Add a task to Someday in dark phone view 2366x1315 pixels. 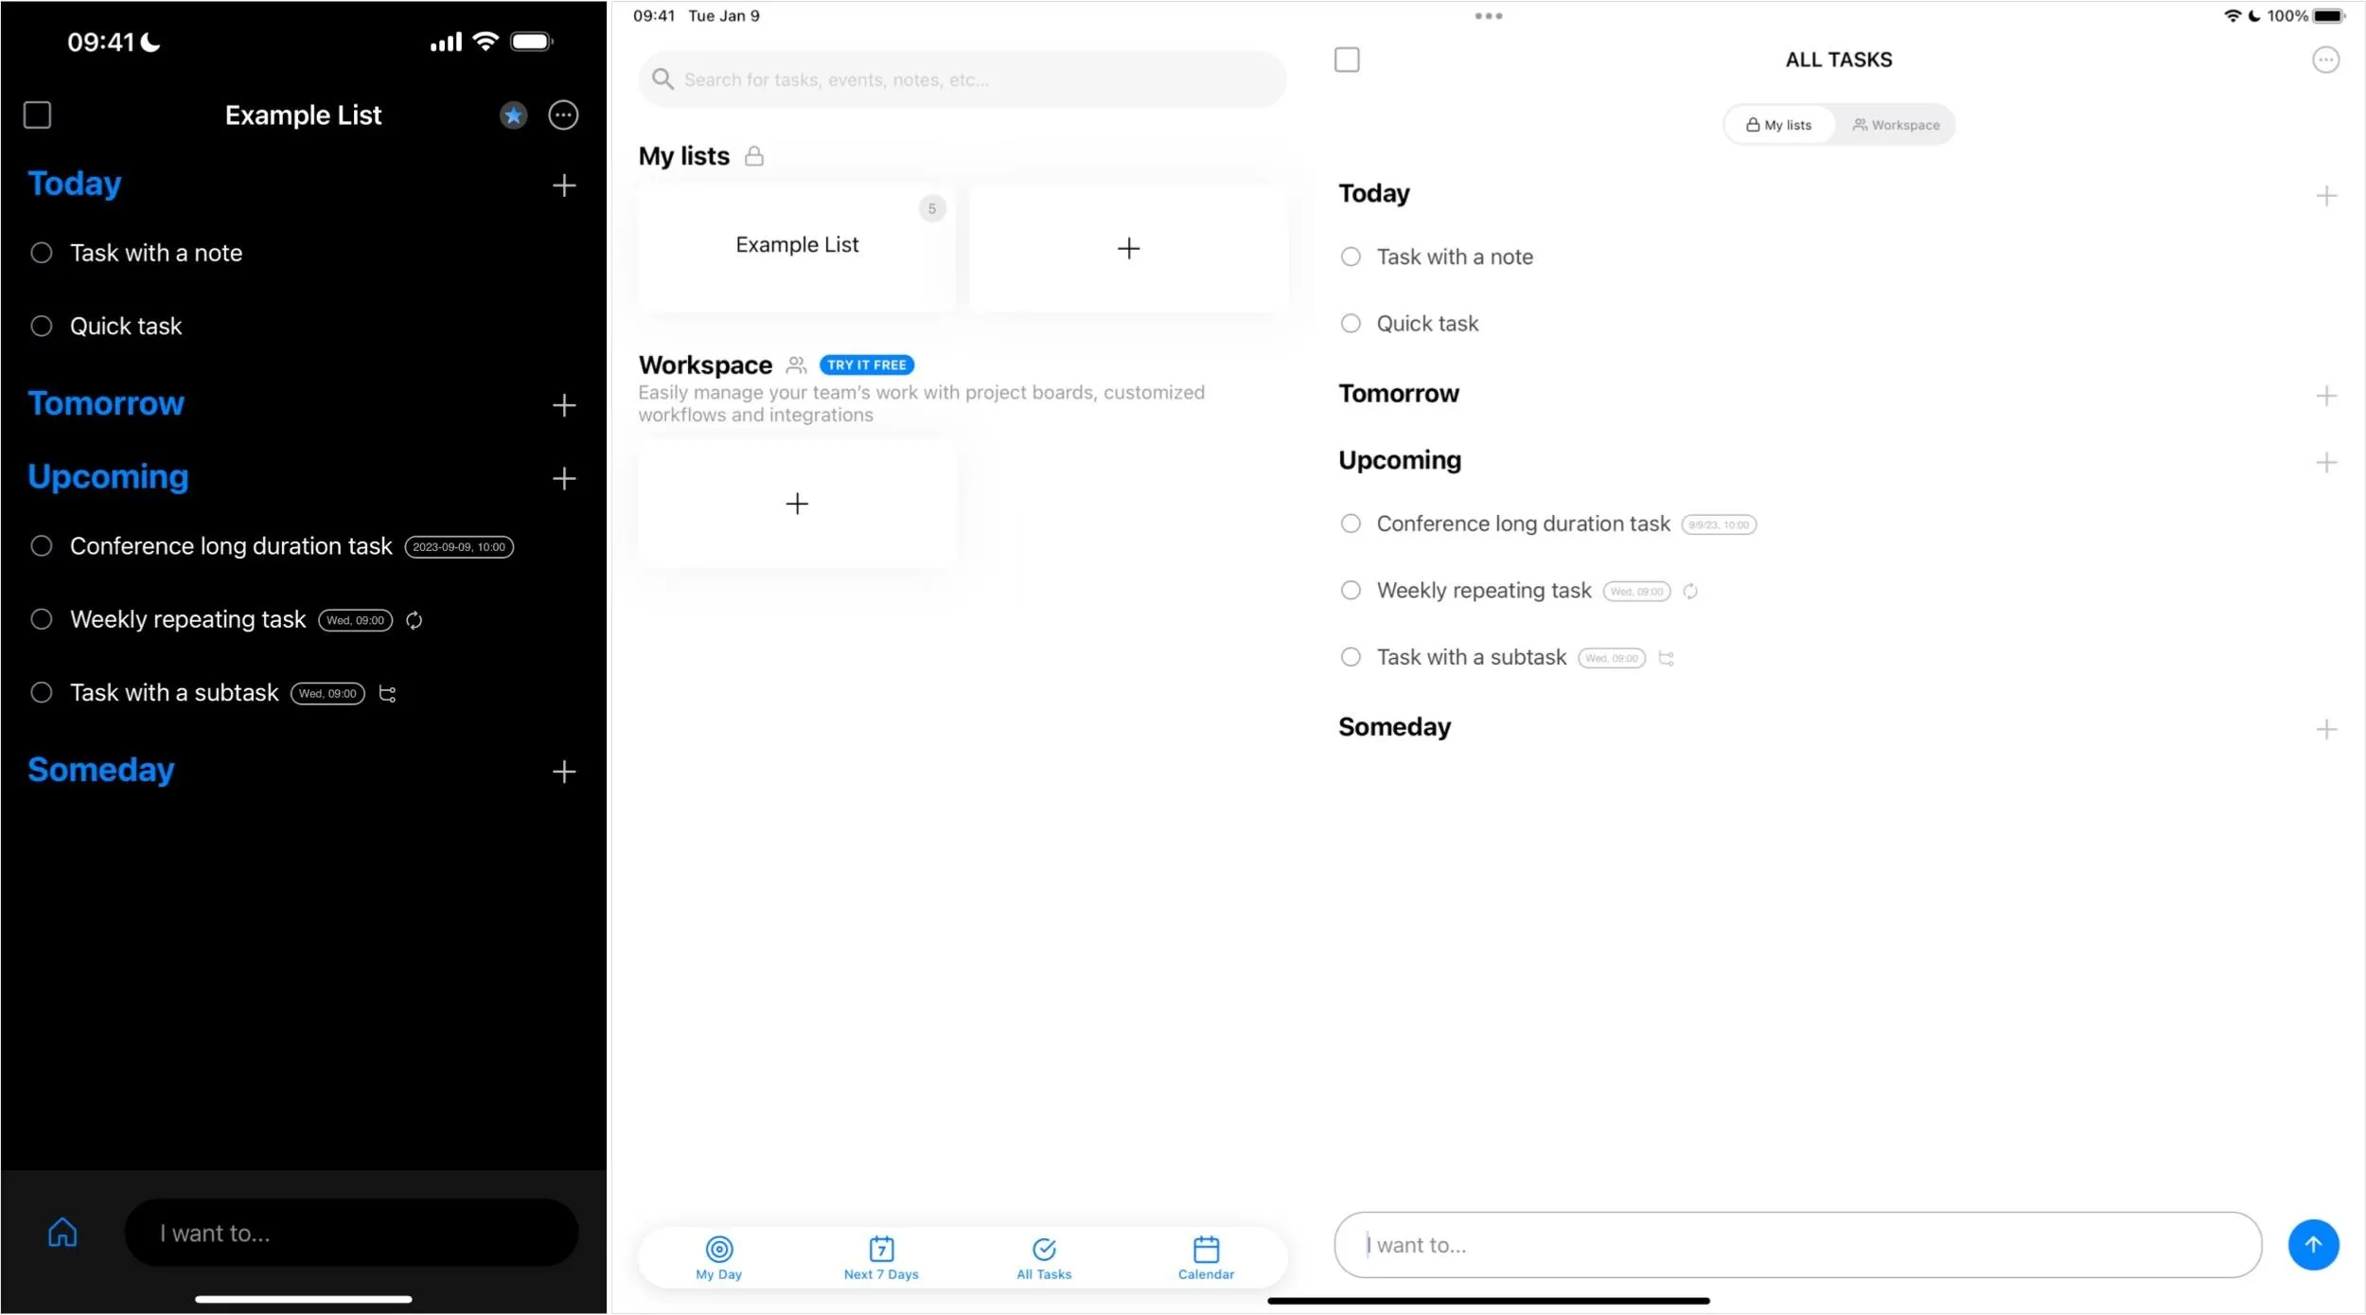click(x=564, y=772)
